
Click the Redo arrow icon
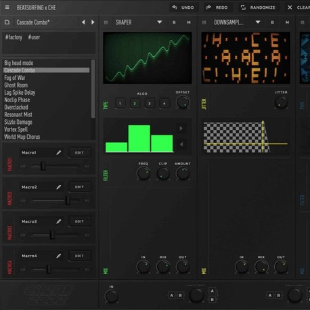click(x=208, y=7)
